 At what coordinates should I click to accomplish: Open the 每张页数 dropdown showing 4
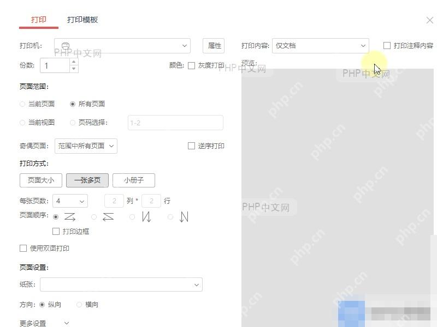[x=70, y=201]
